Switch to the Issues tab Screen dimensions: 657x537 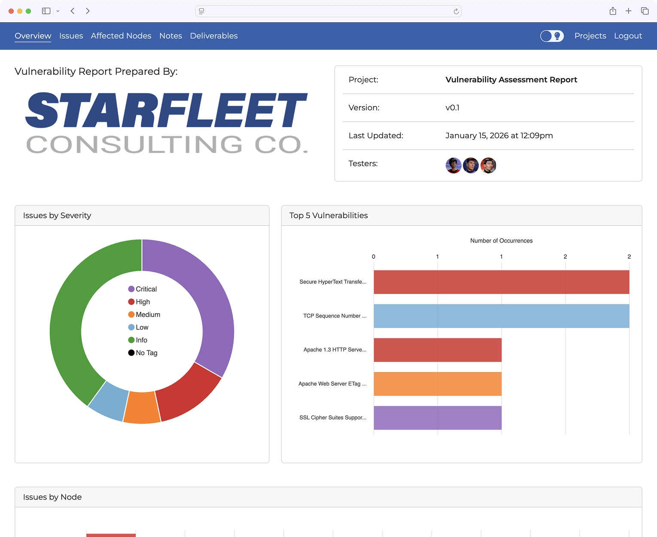[71, 36]
